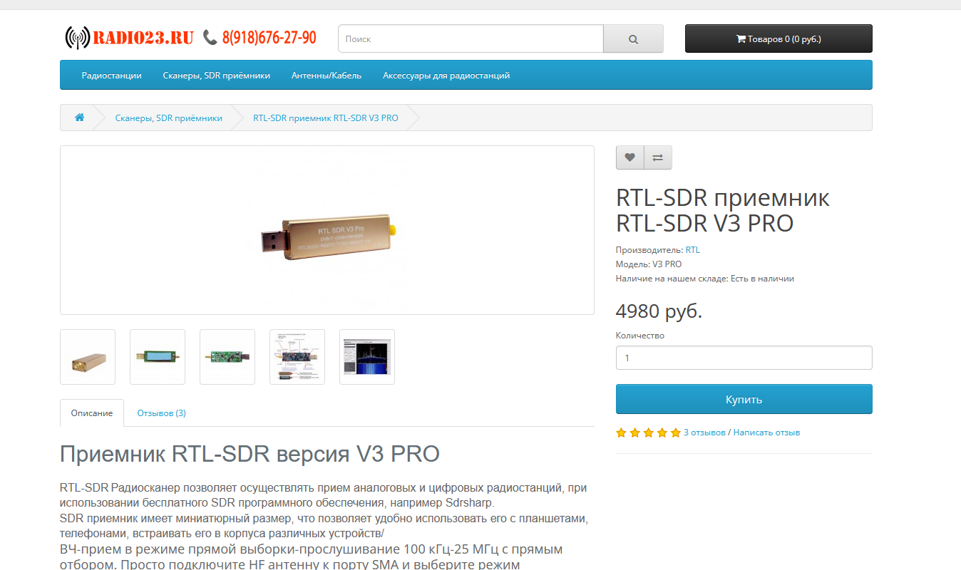The width and height of the screenshot is (961, 570).
Task: Open RTL manufacturer link
Action: 692,250
